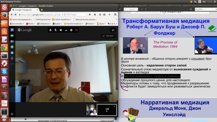Go to next page in PDF viewer

point(145,9)
